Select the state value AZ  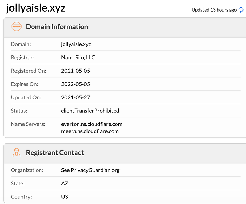point(65,184)
